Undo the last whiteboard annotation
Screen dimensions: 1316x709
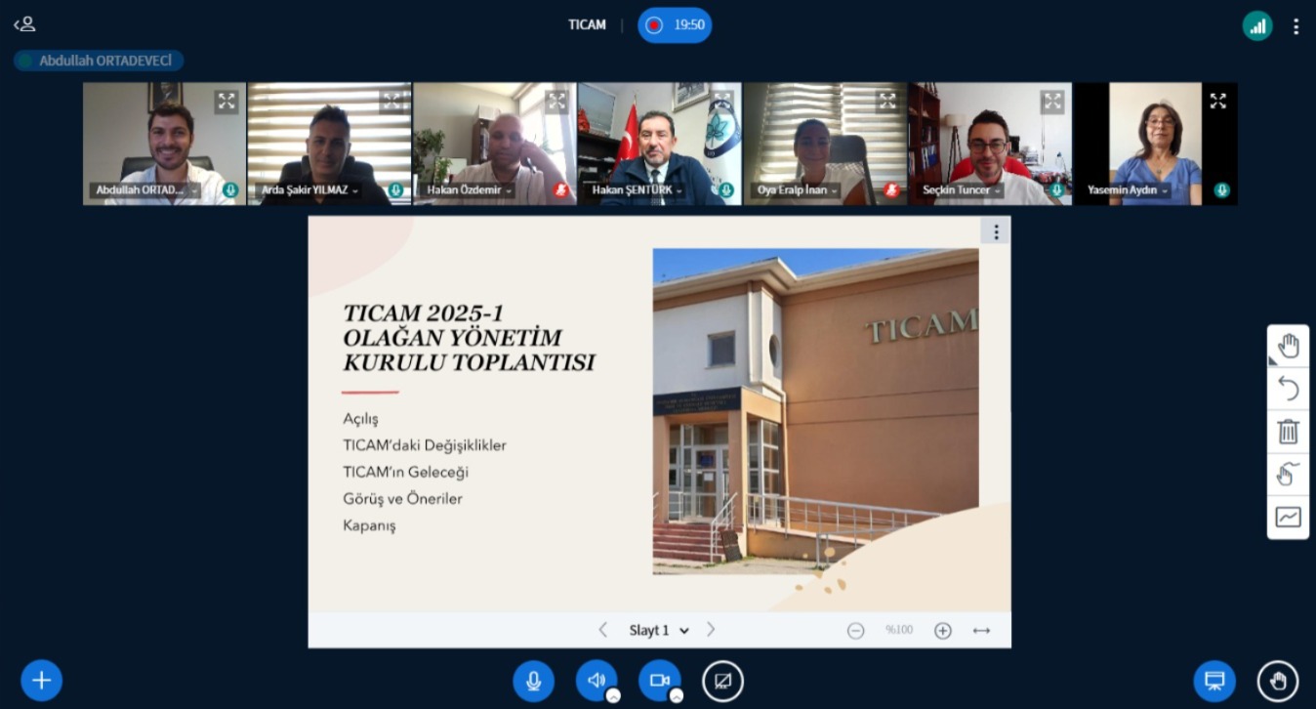point(1288,389)
